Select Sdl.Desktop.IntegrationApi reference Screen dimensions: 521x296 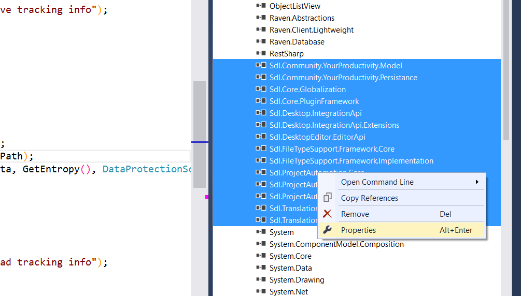(315, 113)
